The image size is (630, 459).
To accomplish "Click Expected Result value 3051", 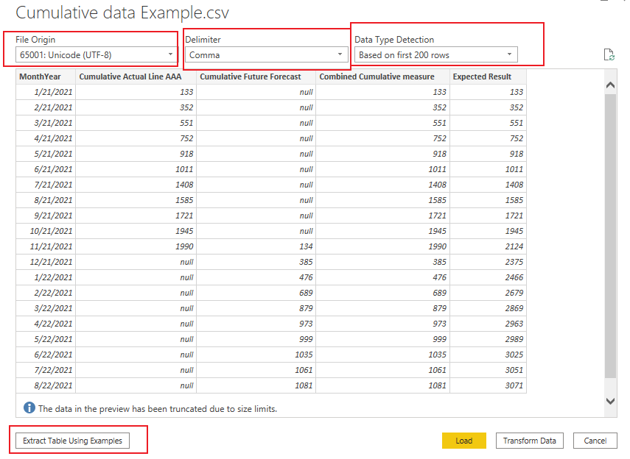I will [x=488, y=370].
